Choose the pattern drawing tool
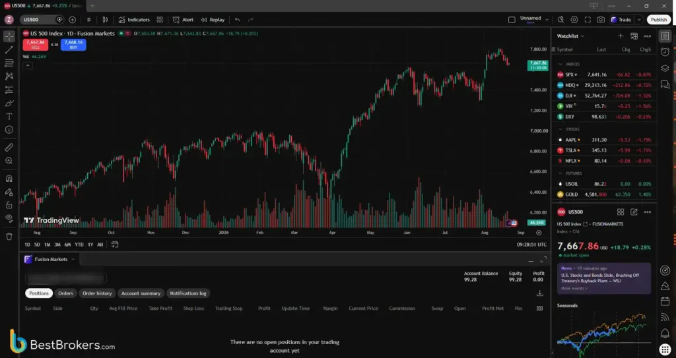The height and width of the screenshot is (358, 676). click(x=9, y=76)
